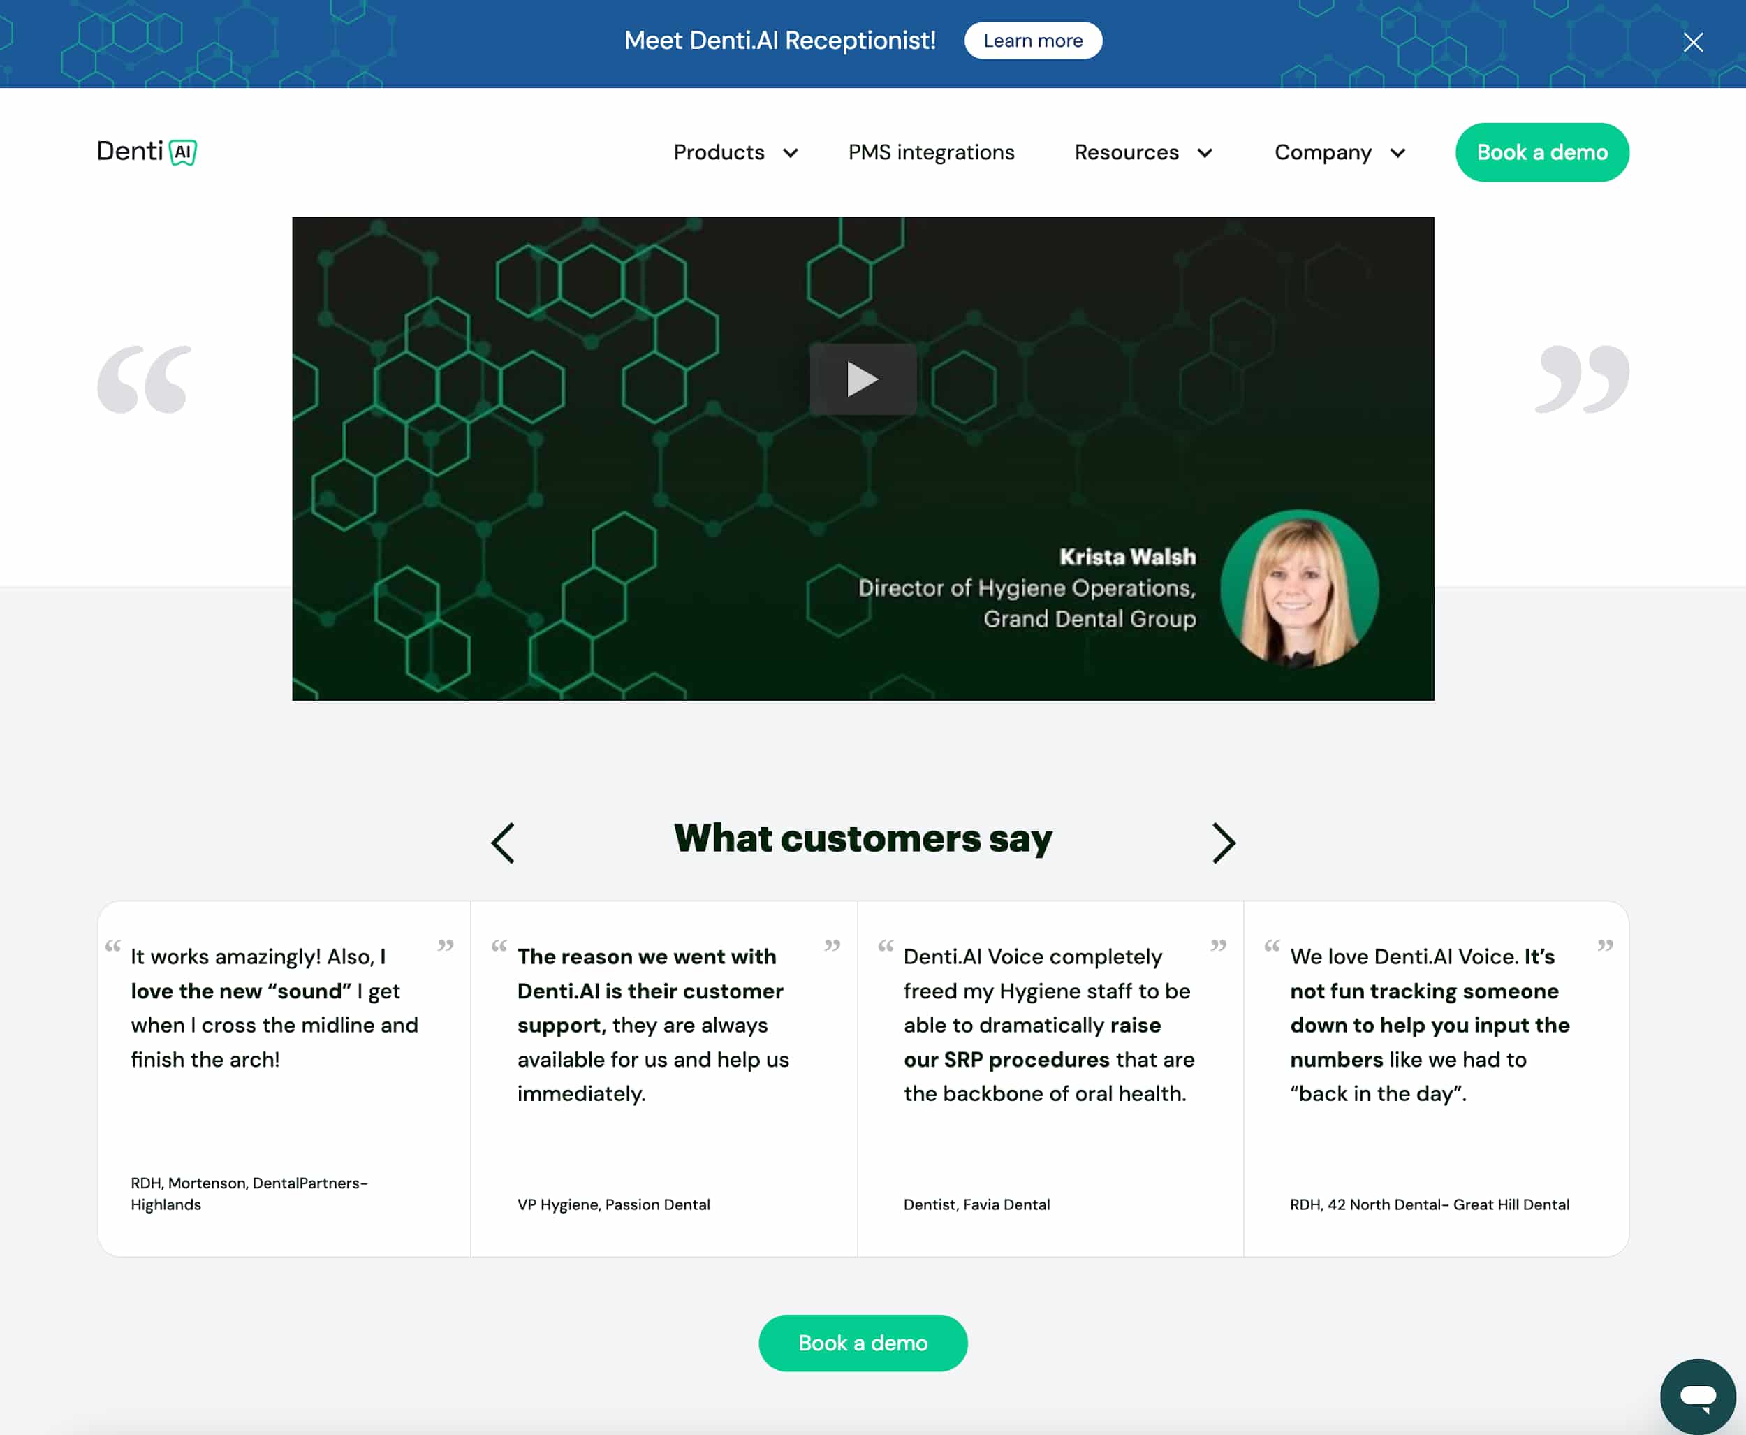Screen dimensions: 1746x1435
Task: Select the Passion Dental testimonial card
Action: (663, 1079)
